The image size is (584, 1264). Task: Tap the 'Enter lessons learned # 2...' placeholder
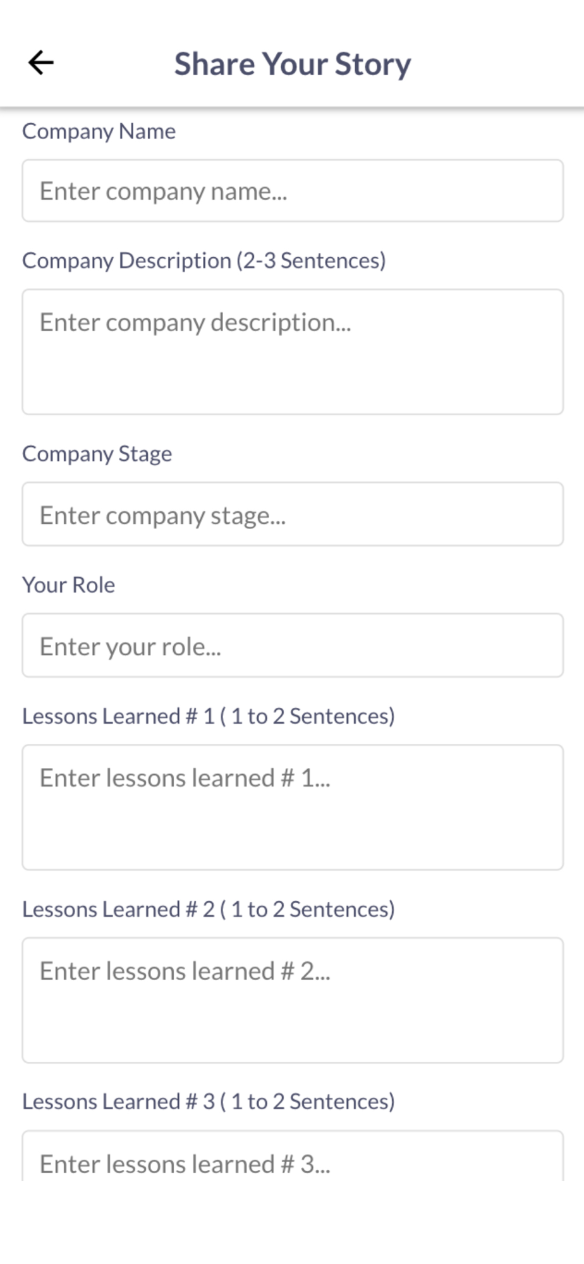(185, 971)
